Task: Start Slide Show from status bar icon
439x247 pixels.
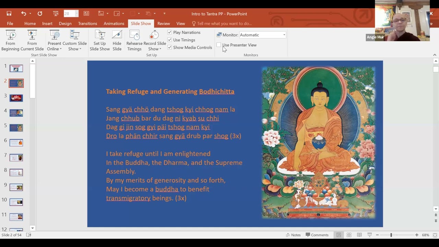Action: 369,235
